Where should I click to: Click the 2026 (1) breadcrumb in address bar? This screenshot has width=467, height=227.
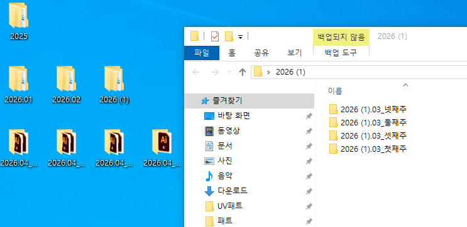[x=290, y=72]
